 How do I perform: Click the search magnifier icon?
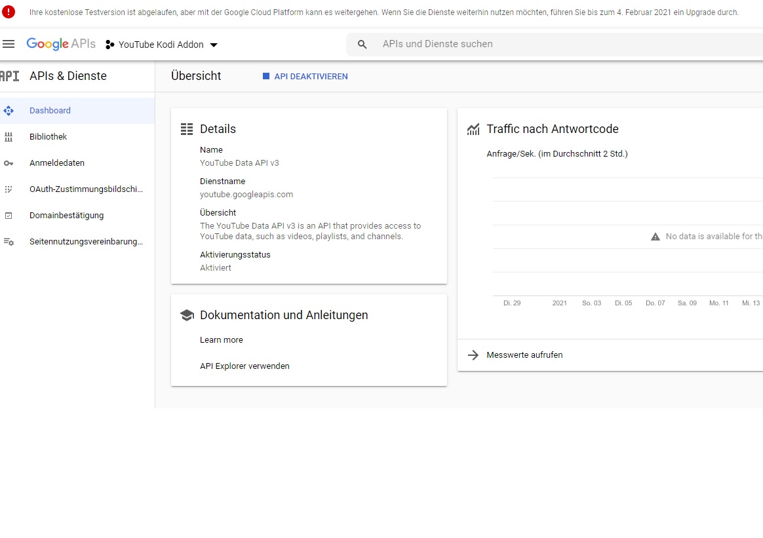coord(362,45)
